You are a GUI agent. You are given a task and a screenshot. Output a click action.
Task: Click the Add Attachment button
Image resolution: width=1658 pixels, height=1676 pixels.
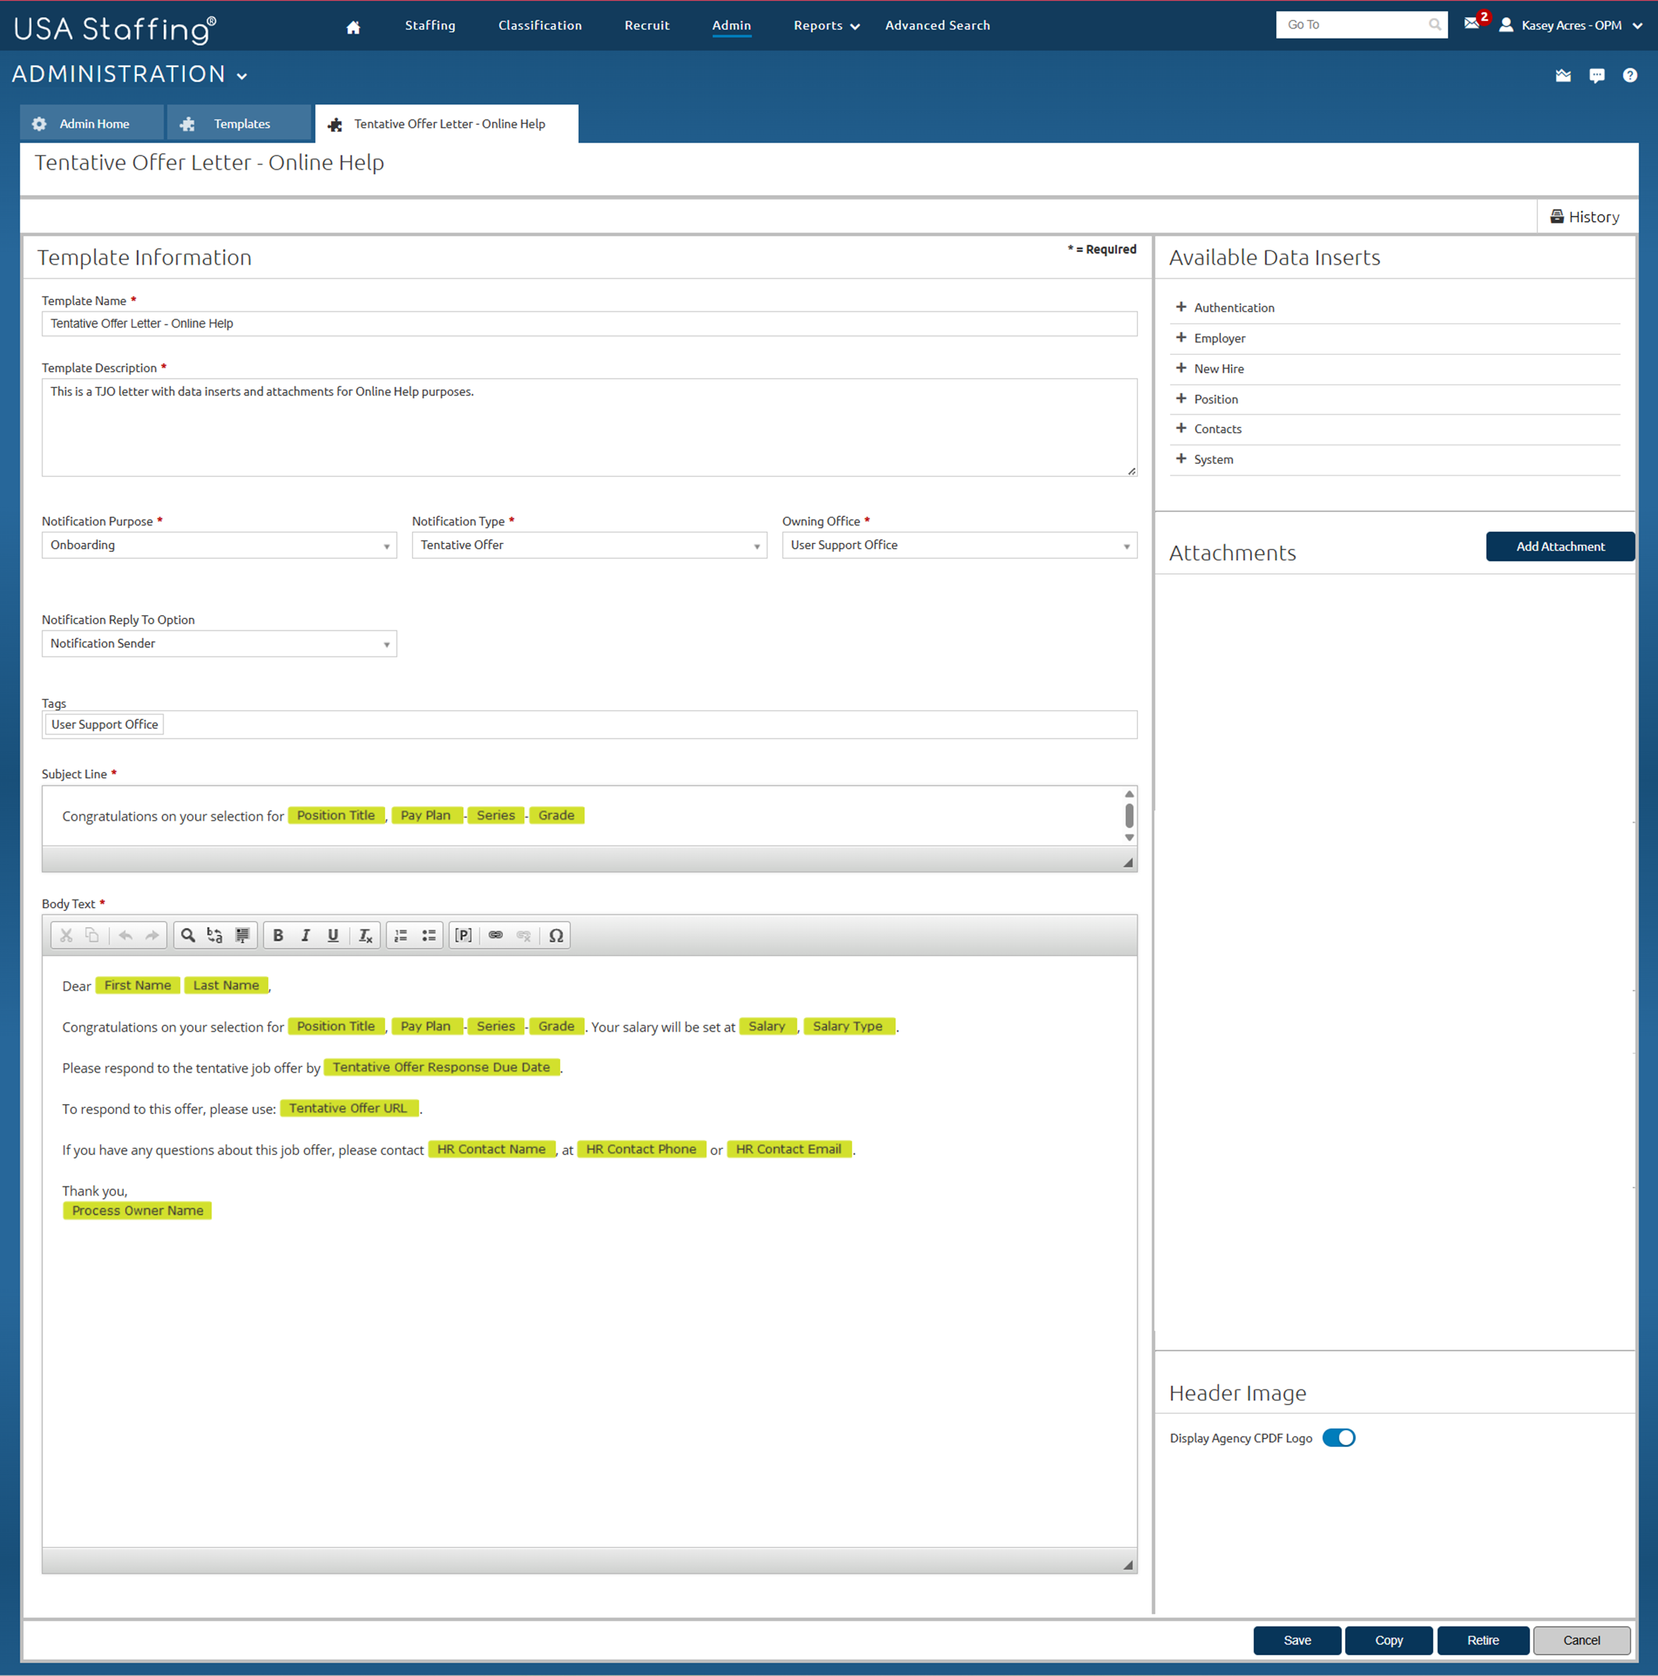point(1559,545)
